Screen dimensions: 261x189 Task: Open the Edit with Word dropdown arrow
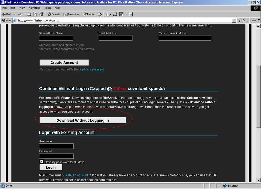pos(126,14)
